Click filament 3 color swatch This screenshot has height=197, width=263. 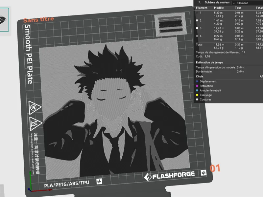click(x=197, y=28)
